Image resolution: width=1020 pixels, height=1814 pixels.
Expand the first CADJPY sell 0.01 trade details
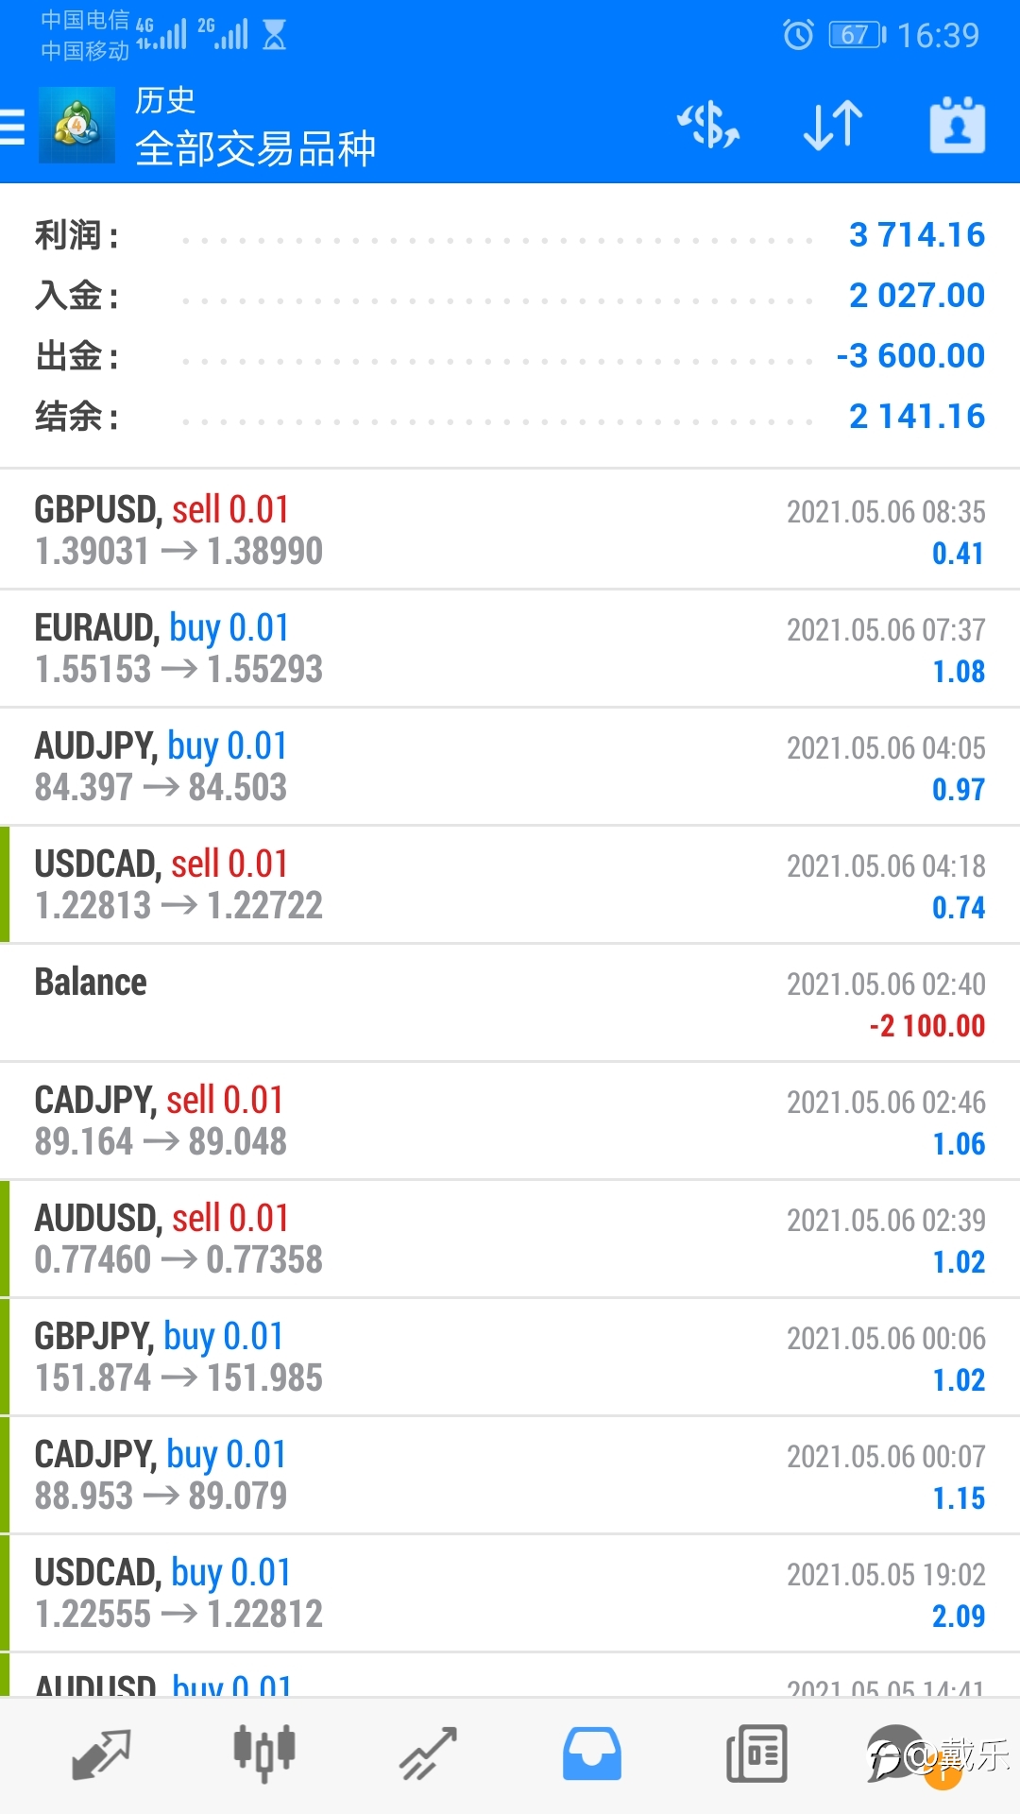point(510,1121)
